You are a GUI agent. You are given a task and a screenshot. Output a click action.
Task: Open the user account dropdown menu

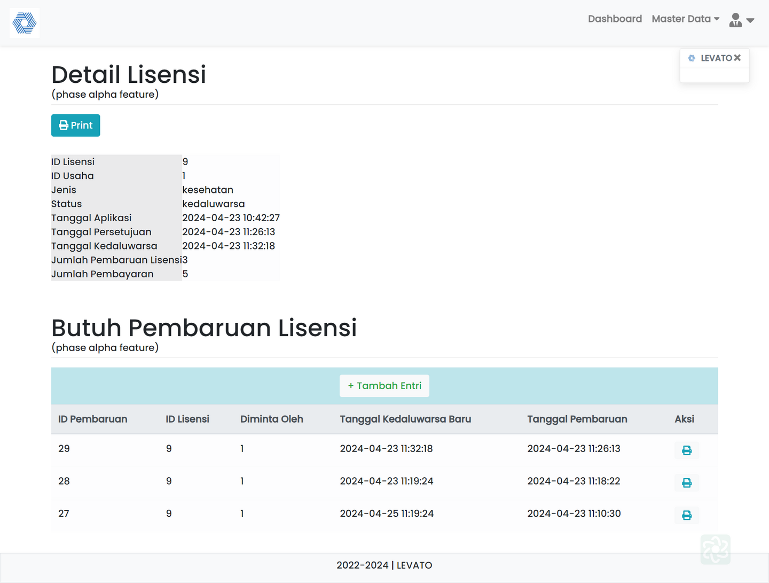741,20
